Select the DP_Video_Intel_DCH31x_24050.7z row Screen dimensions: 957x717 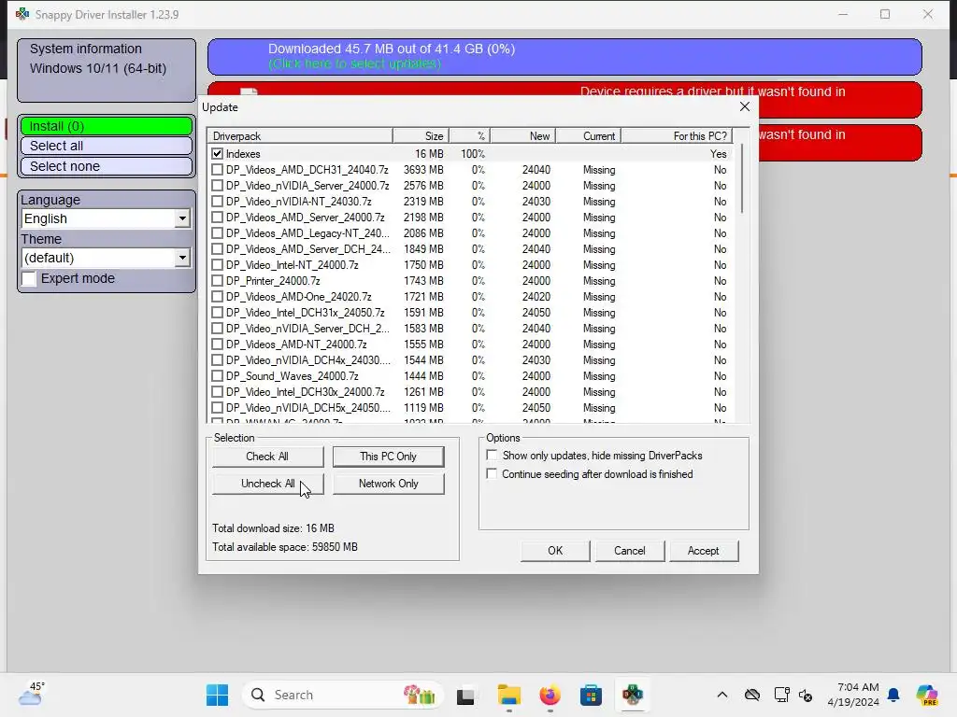pos(471,312)
